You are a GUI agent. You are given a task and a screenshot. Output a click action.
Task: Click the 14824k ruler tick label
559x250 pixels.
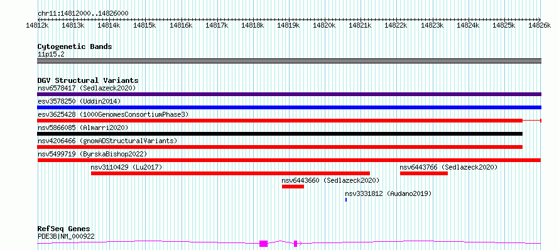[x=469, y=25]
